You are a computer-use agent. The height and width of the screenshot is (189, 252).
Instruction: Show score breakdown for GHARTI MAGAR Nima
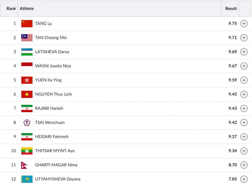pyautogui.click(x=244, y=165)
